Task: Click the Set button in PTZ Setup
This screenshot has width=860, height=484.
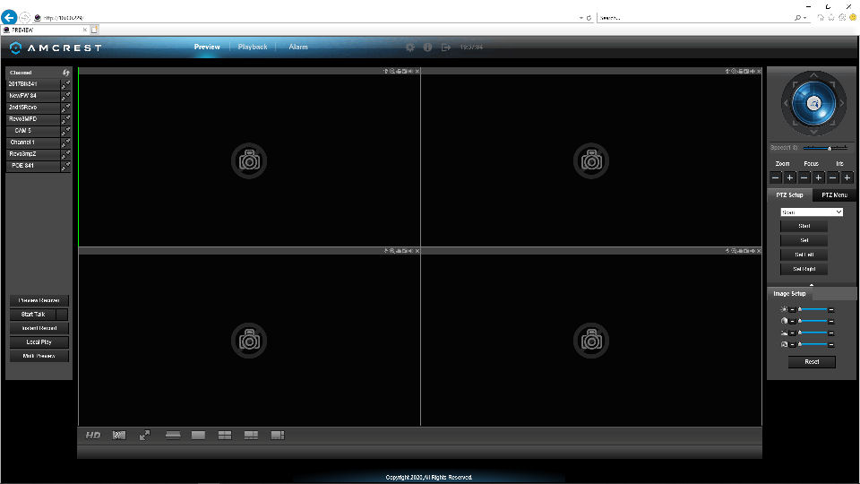Action: [804, 240]
